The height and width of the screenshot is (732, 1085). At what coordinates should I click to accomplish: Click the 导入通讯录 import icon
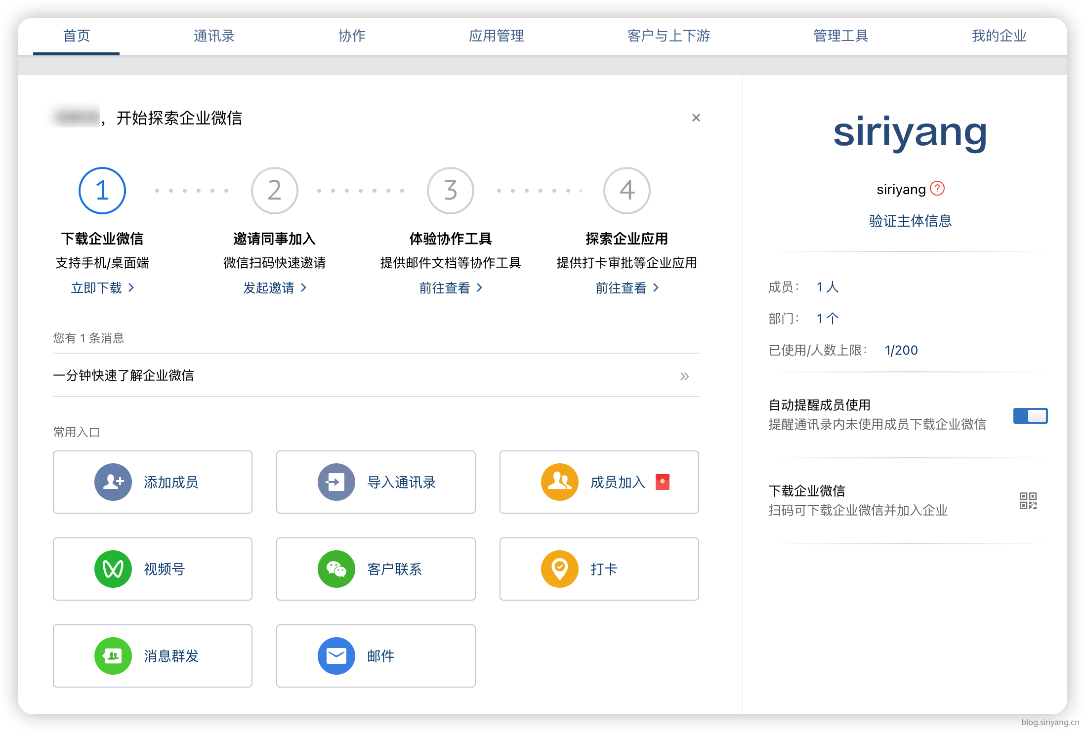pyautogui.click(x=336, y=482)
